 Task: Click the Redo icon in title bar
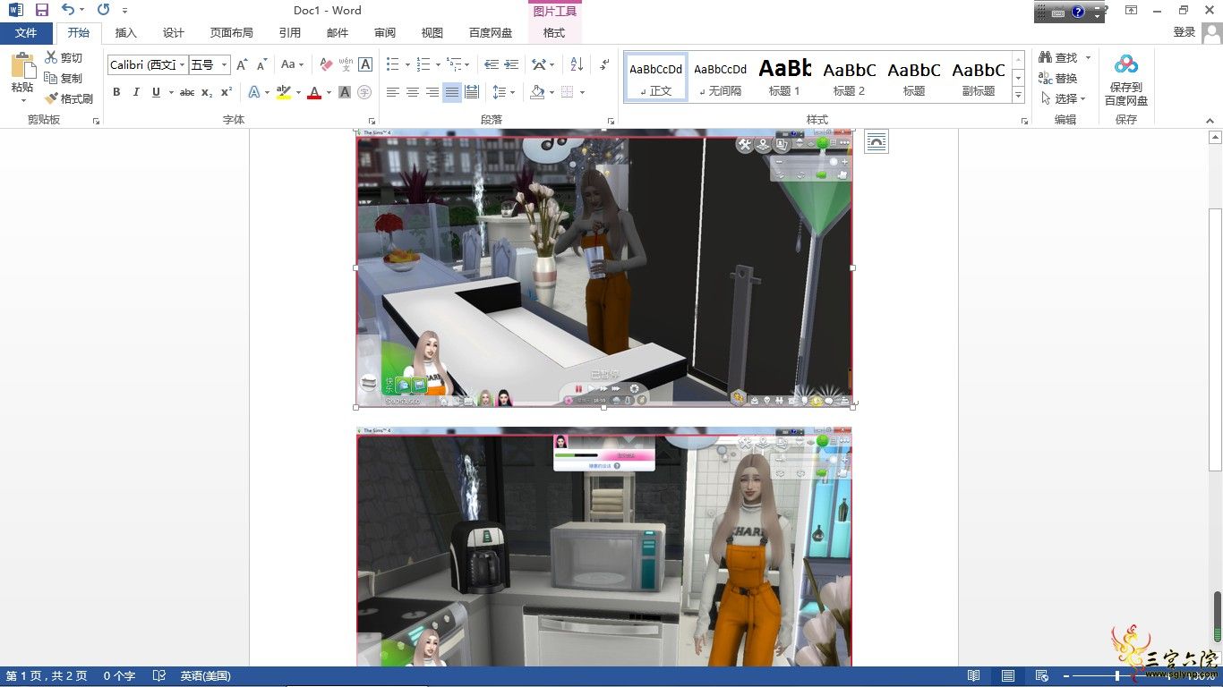click(x=103, y=10)
